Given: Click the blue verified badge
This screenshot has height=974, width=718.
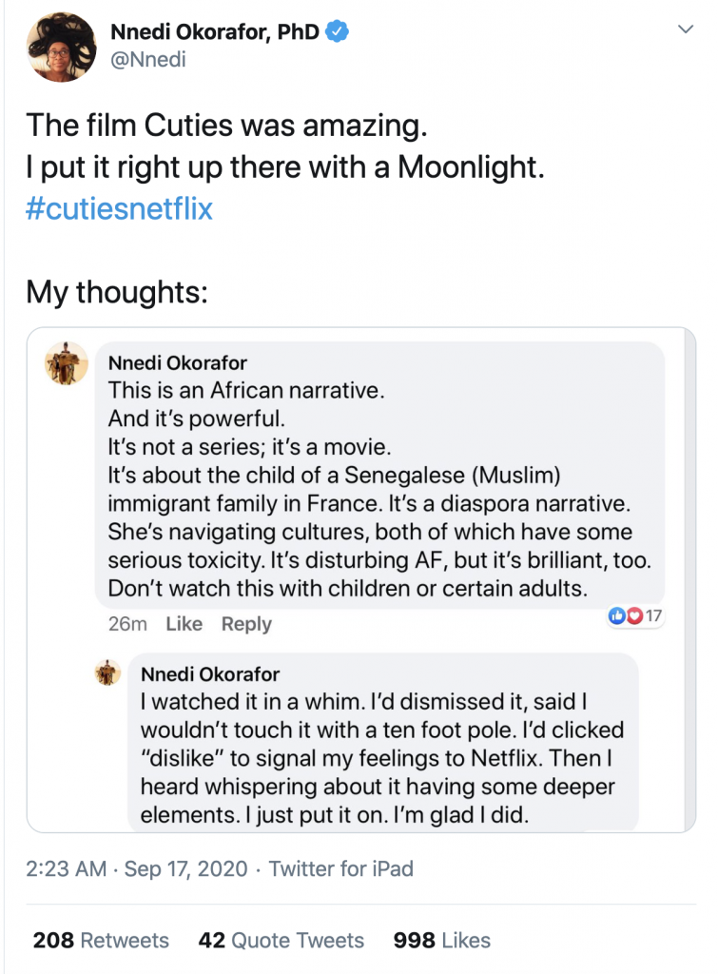Looking at the screenshot, I should coord(337,33).
